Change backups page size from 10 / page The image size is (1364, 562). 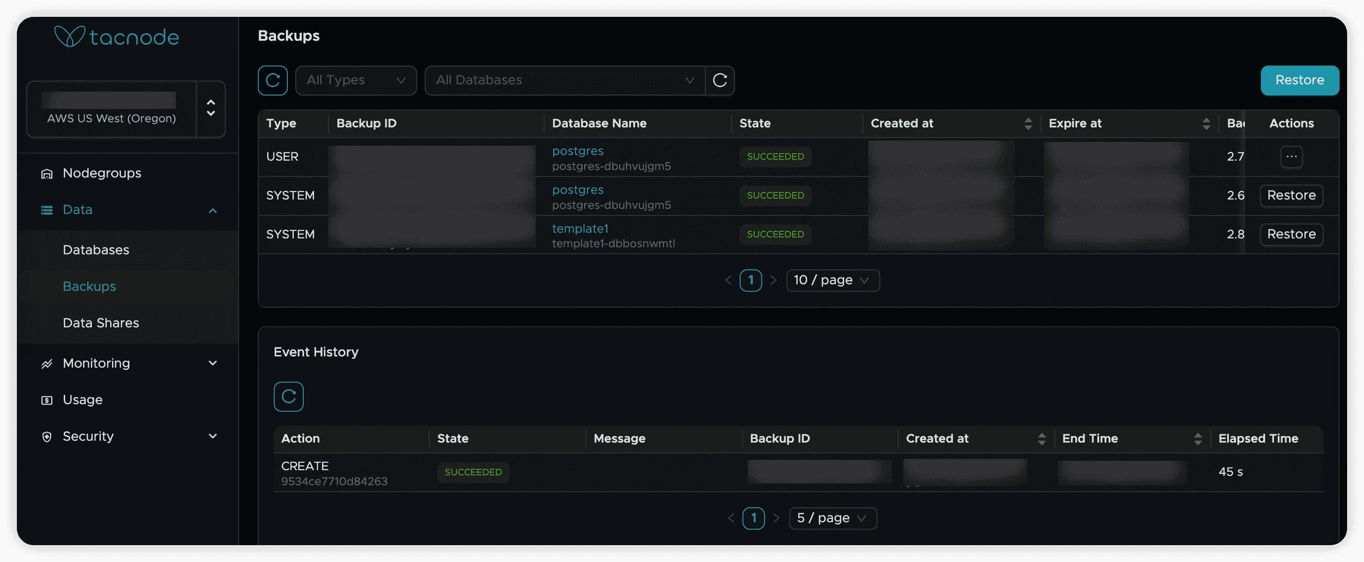(832, 281)
